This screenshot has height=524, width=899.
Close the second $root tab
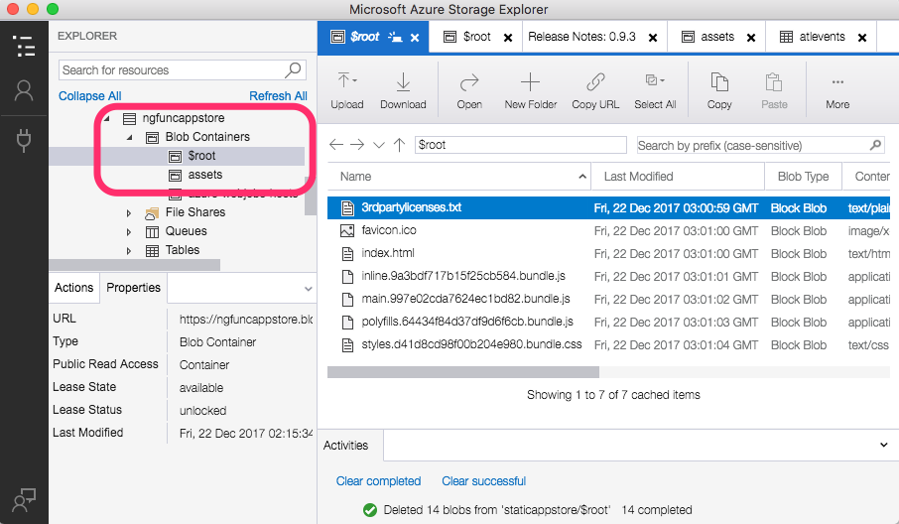[508, 38]
